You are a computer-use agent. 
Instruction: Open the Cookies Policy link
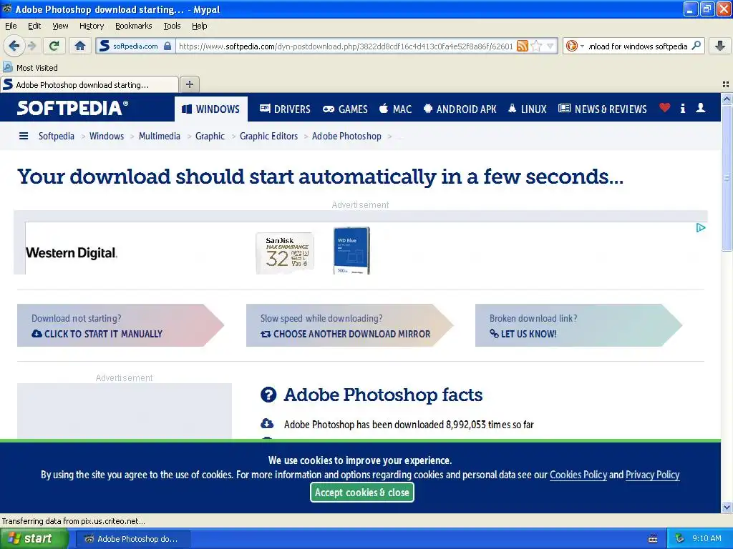[578, 475]
